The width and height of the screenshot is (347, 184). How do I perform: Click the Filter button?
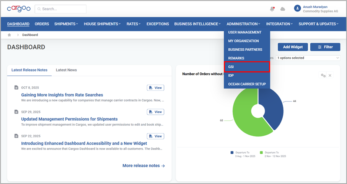pos(325,47)
